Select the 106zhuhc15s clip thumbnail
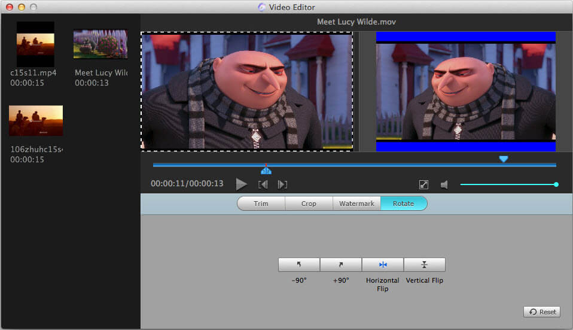The image size is (573, 330). pos(36,120)
